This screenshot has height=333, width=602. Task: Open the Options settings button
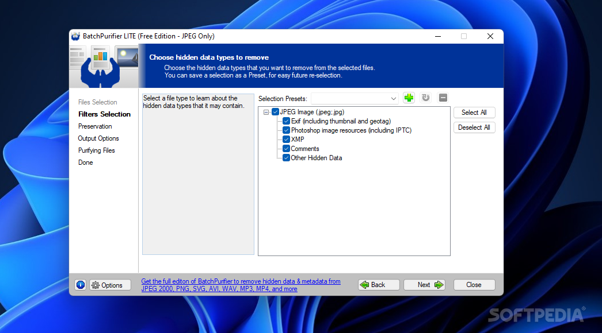[110, 285]
